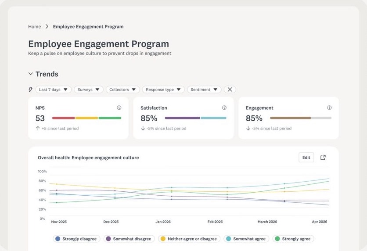Image resolution: width=367 pixels, height=251 pixels.
Task: Click breadcrumb chevron after Home
Action: pos(47,26)
